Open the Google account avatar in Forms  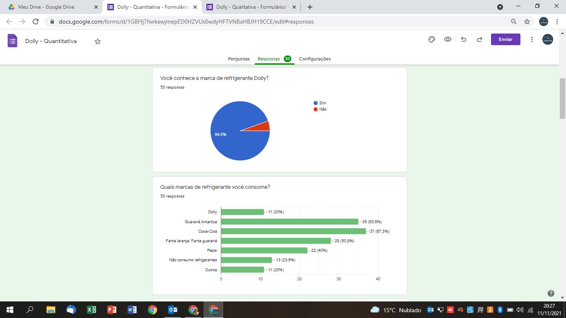(548, 39)
